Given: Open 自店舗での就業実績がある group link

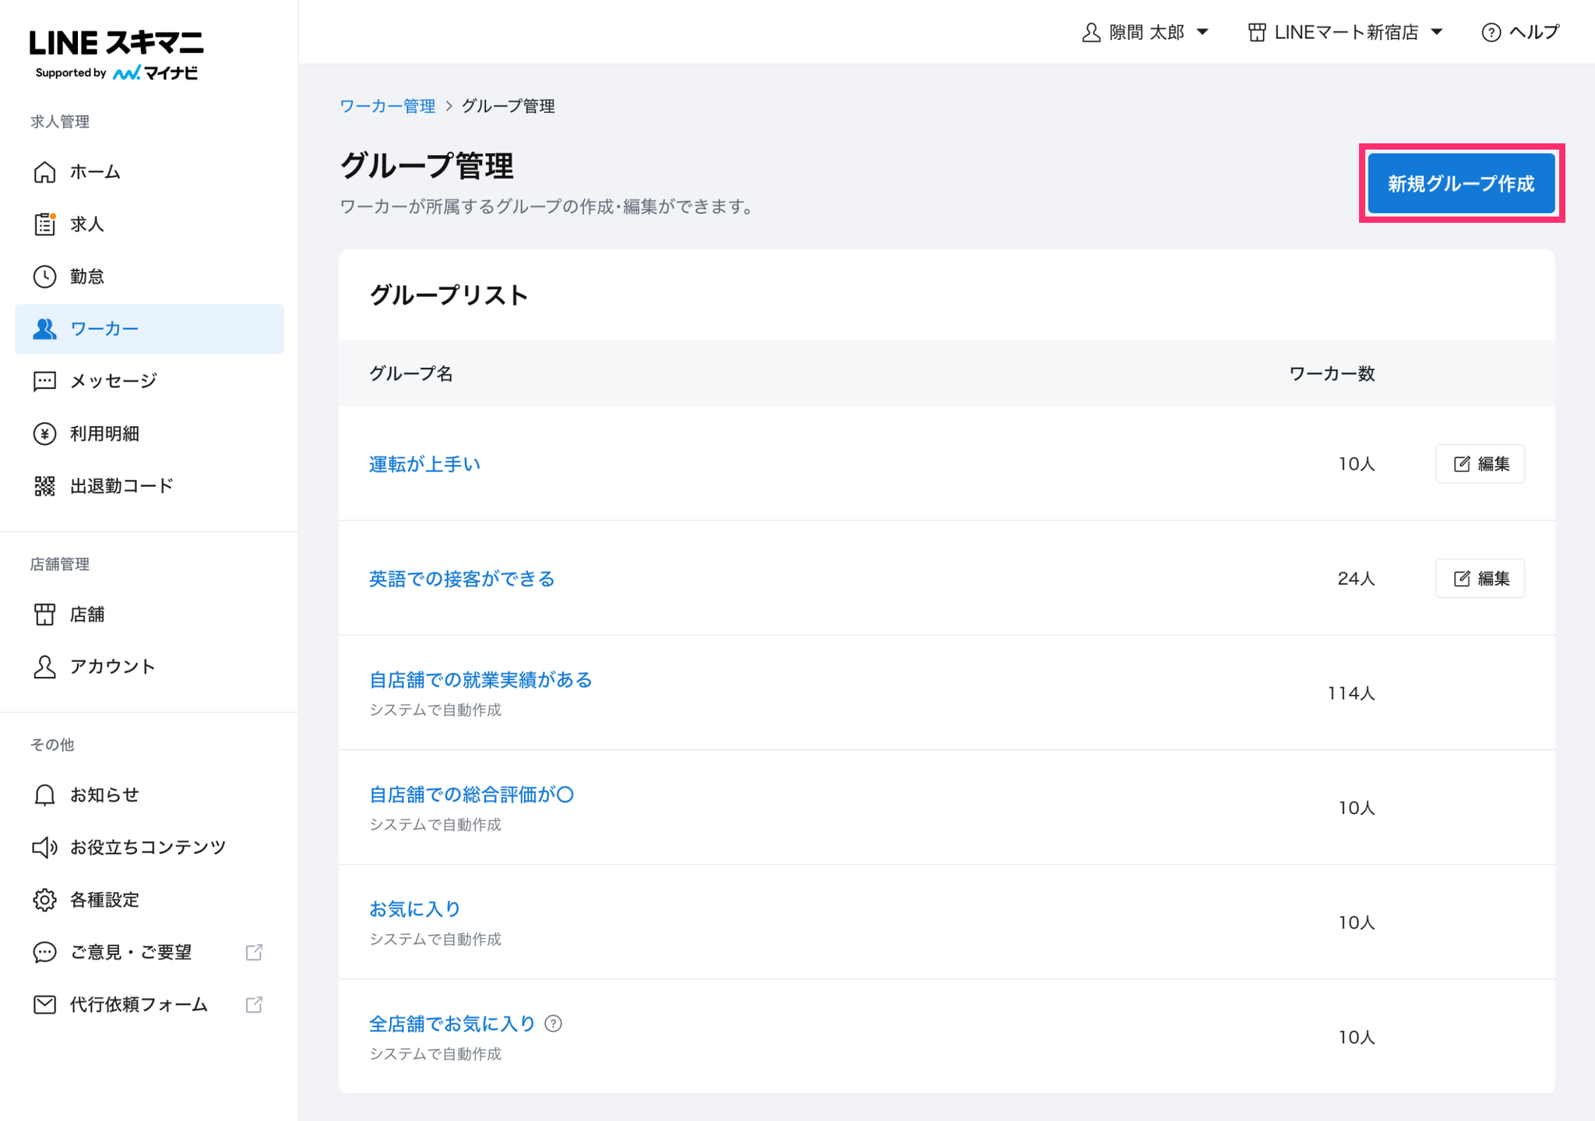Looking at the screenshot, I should 481,680.
